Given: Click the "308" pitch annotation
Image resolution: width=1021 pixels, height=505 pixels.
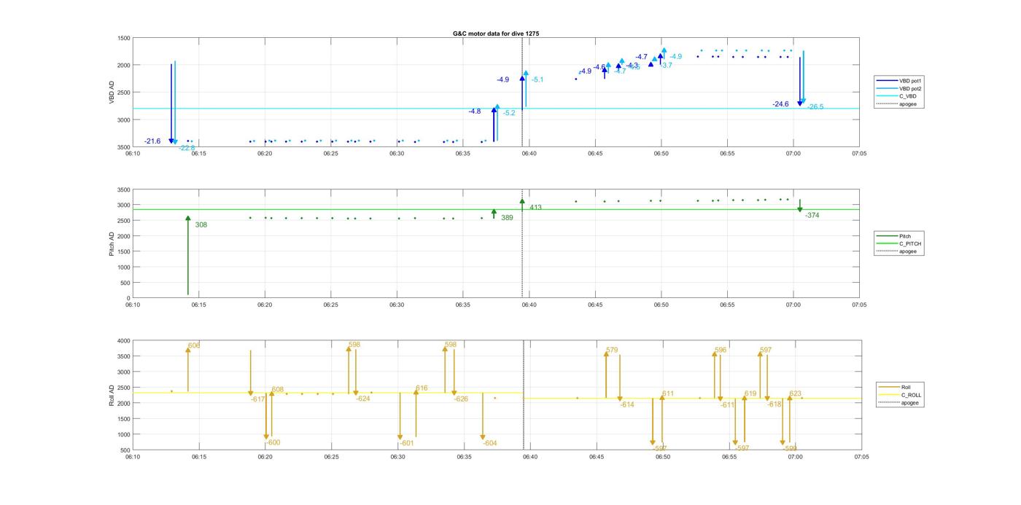Looking at the screenshot, I should coord(201,225).
